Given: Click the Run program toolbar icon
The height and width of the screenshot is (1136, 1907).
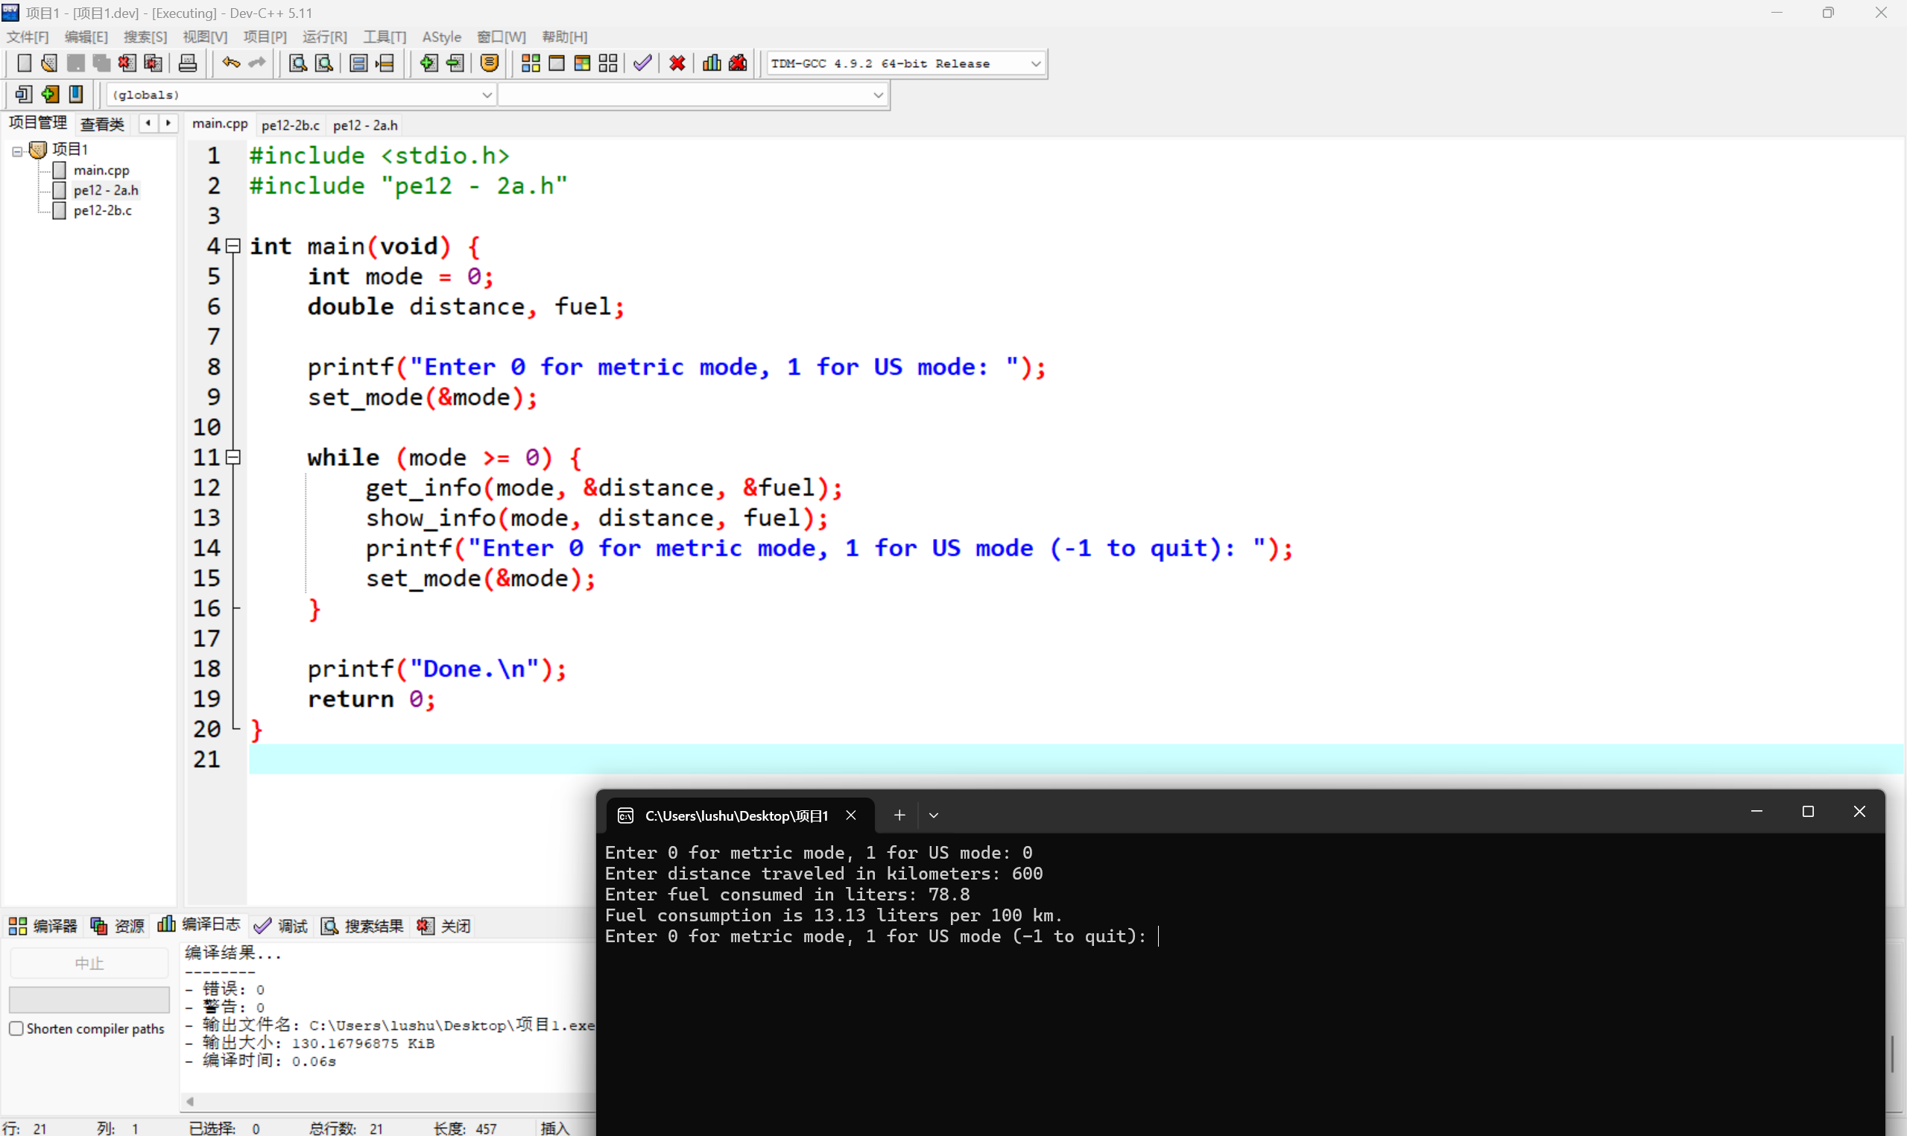Looking at the screenshot, I should (x=557, y=63).
